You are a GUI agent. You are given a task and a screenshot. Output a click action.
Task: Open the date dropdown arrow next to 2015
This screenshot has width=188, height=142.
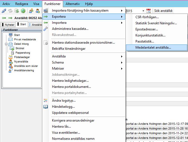(x=143, y=11)
